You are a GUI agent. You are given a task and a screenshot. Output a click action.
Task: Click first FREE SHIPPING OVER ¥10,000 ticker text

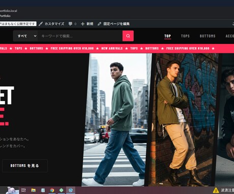pyautogui.click(x=72, y=48)
